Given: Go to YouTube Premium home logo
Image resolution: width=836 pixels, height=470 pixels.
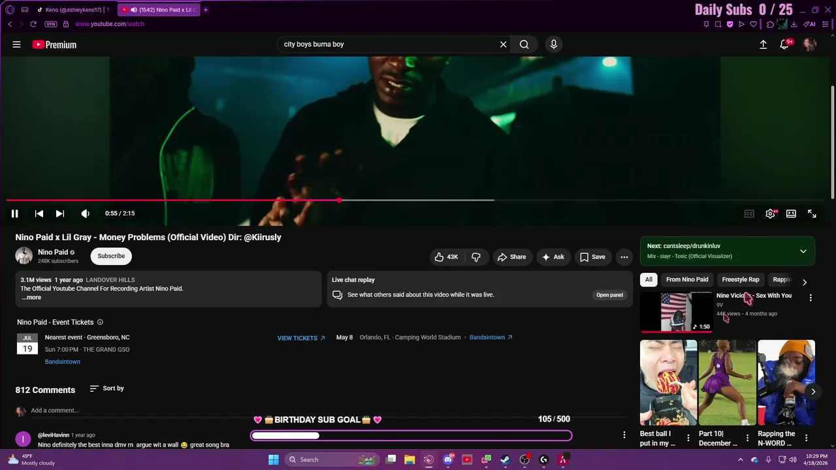Looking at the screenshot, I should click(x=54, y=44).
